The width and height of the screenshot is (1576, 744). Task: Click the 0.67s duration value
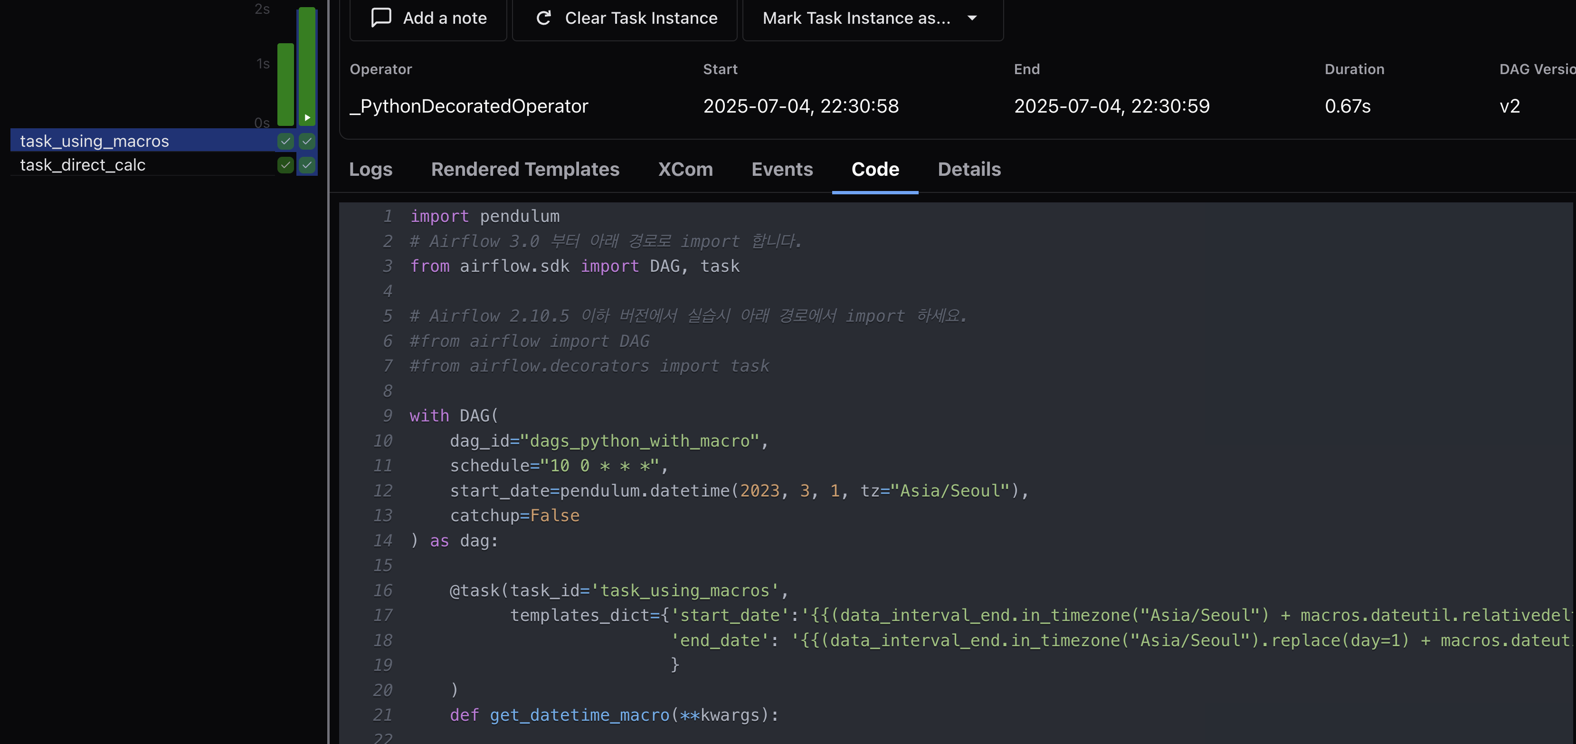[x=1347, y=106]
